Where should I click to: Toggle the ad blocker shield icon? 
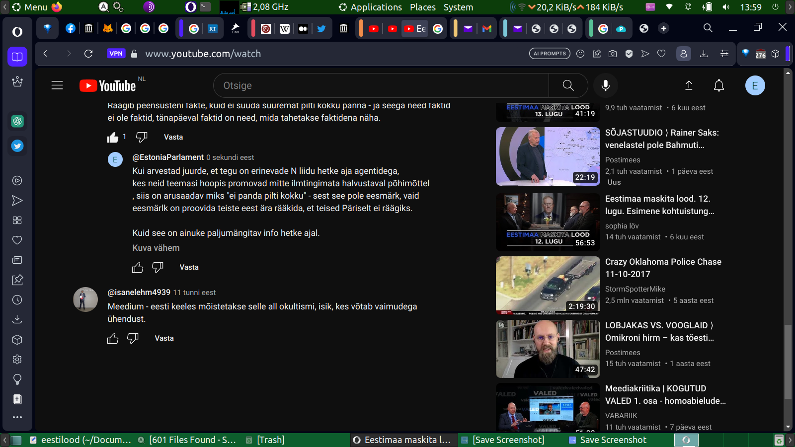click(629, 54)
